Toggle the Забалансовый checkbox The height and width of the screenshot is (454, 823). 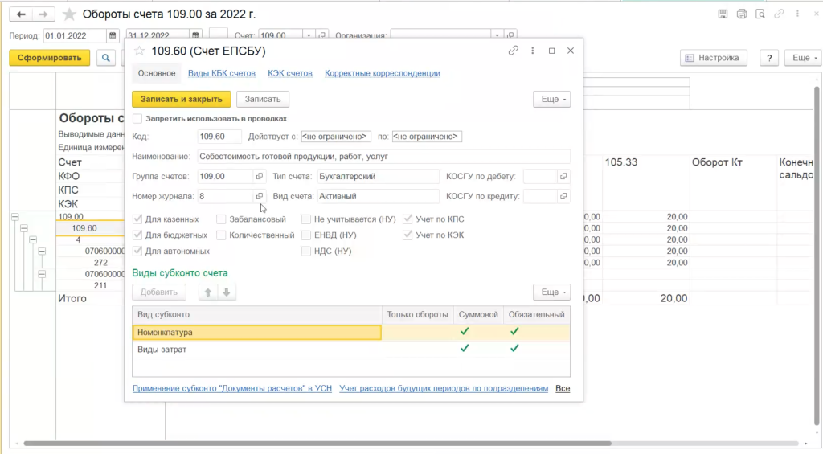click(x=221, y=219)
